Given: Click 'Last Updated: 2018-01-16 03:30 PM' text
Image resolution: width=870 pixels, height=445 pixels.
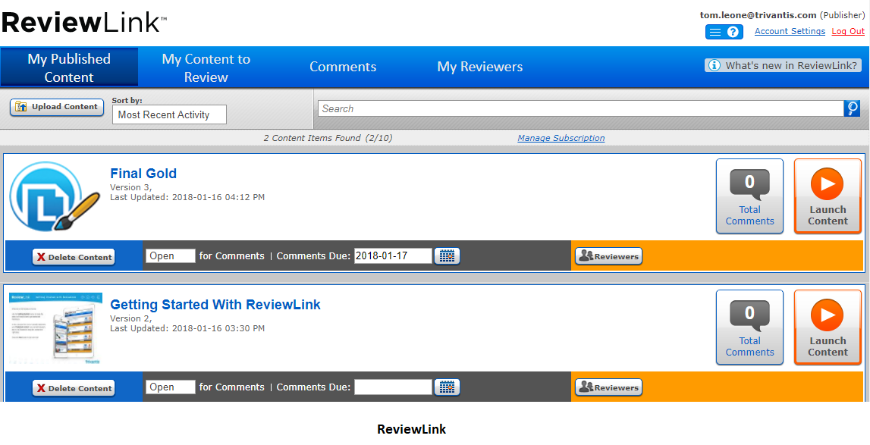Looking at the screenshot, I should pos(187,328).
